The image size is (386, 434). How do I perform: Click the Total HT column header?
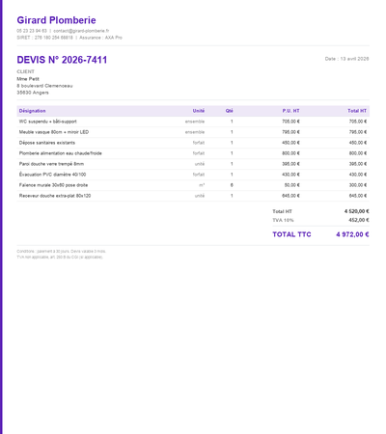coord(357,111)
